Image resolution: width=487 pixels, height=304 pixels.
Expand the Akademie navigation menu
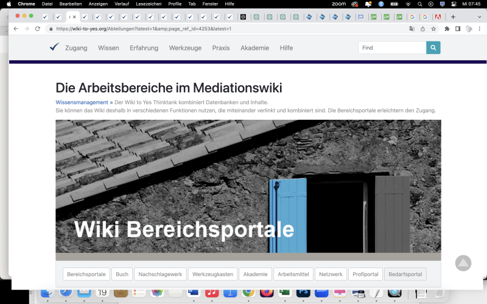pyautogui.click(x=254, y=48)
